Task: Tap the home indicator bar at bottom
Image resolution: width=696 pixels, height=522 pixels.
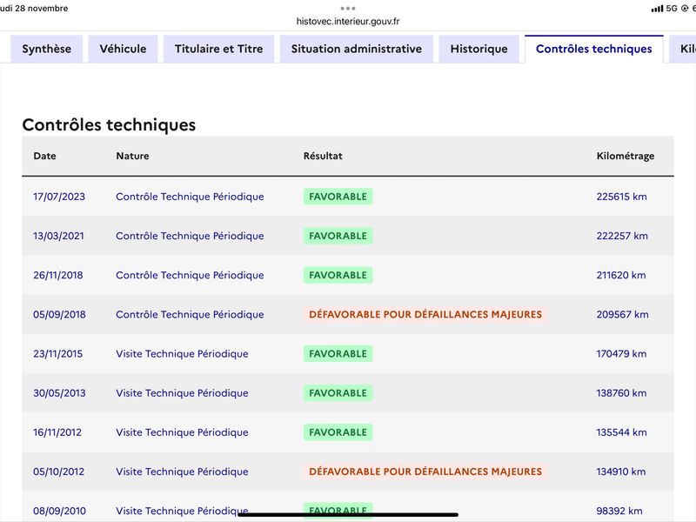Action: (x=348, y=515)
